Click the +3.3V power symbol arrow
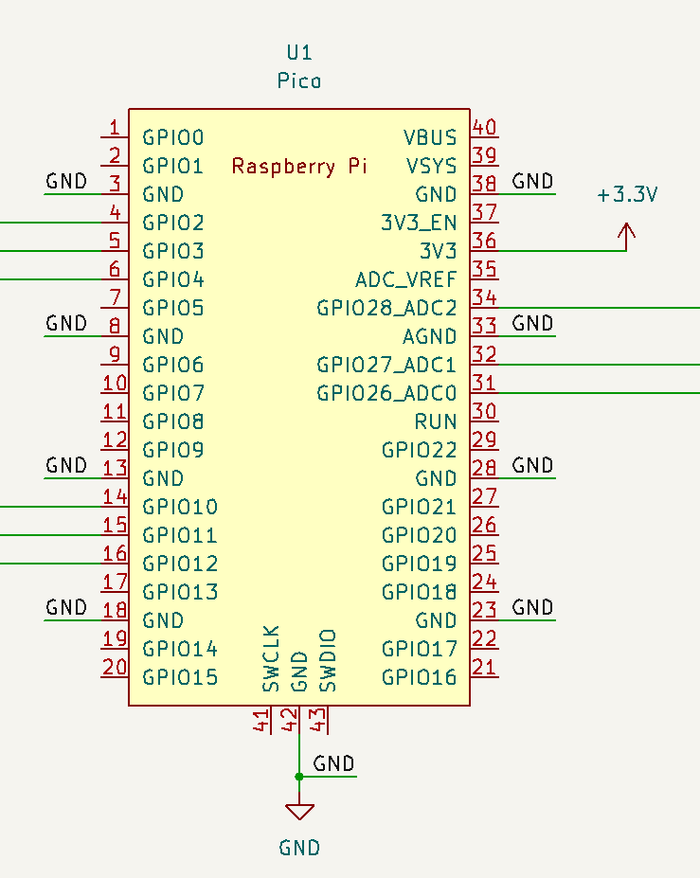 [626, 232]
